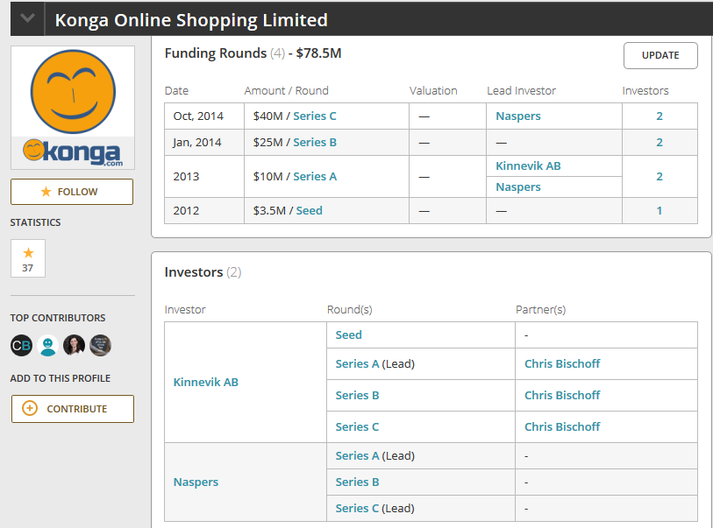Viewport: 713px width, 528px height.
Task: Open the Series C link in the Oct, 2014 round
Action: tap(315, 116)
